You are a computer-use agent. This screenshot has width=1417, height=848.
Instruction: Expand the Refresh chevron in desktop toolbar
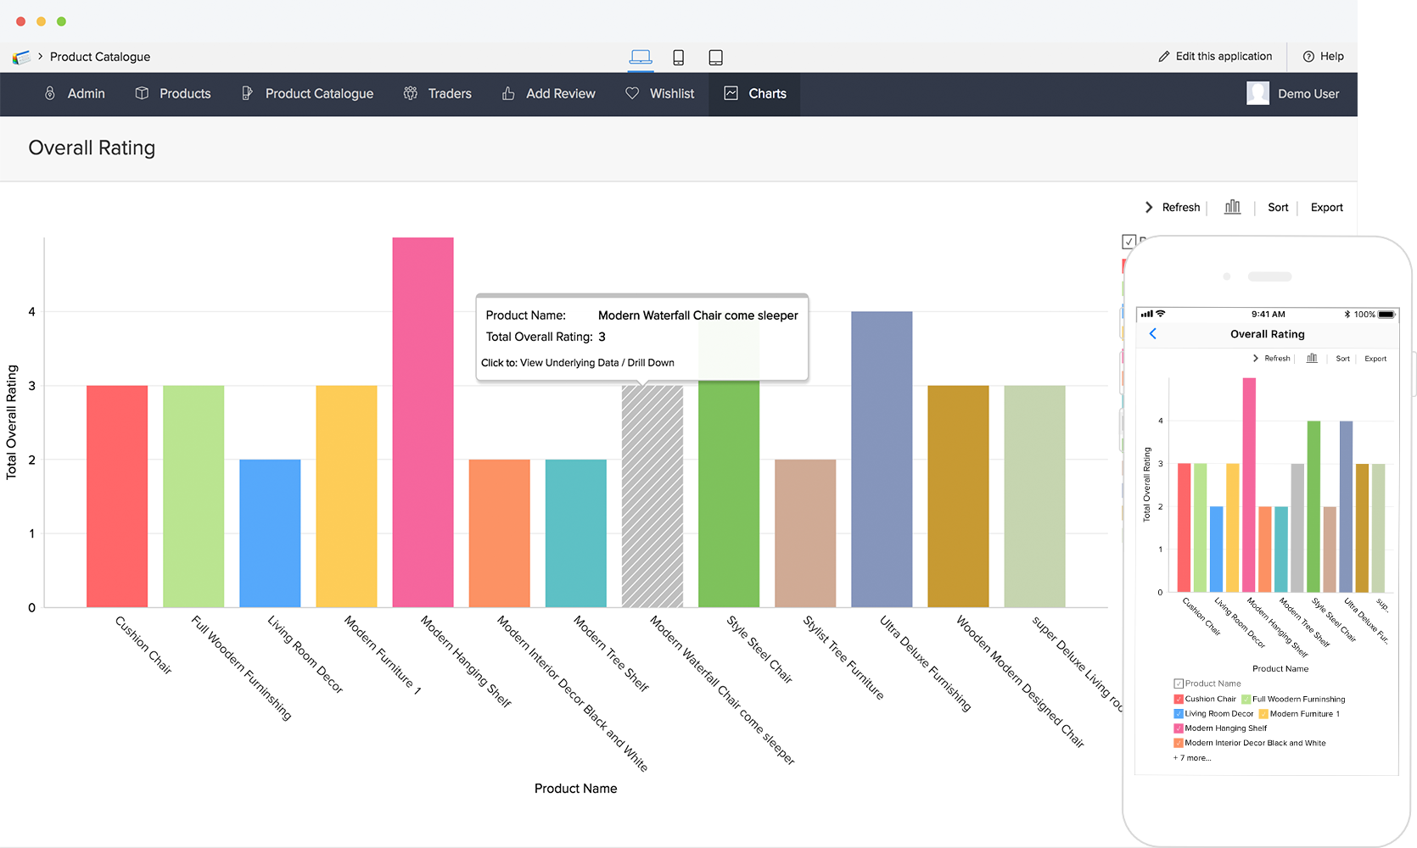click(x=1149, y=208)
